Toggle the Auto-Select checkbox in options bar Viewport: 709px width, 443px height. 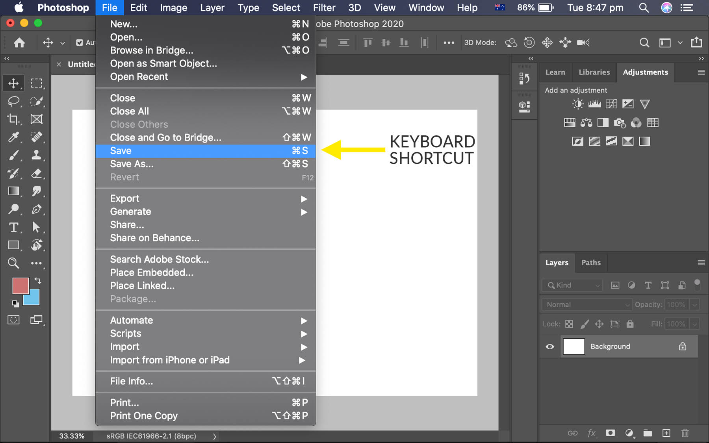[80, 43]
